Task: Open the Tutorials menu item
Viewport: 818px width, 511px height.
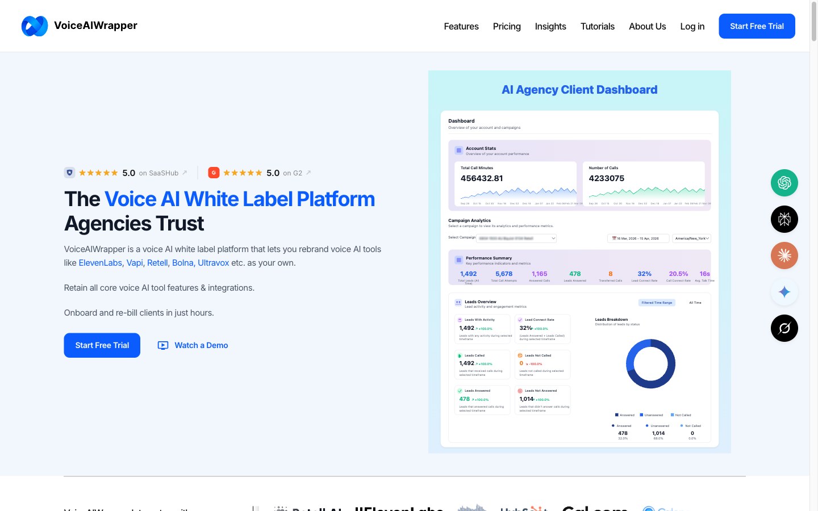Action: [598, 26]
